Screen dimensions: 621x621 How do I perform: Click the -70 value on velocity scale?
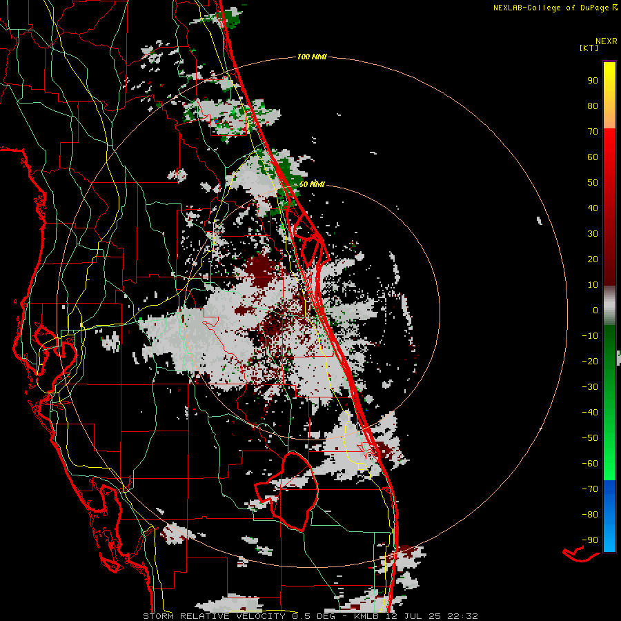[590, 489]
